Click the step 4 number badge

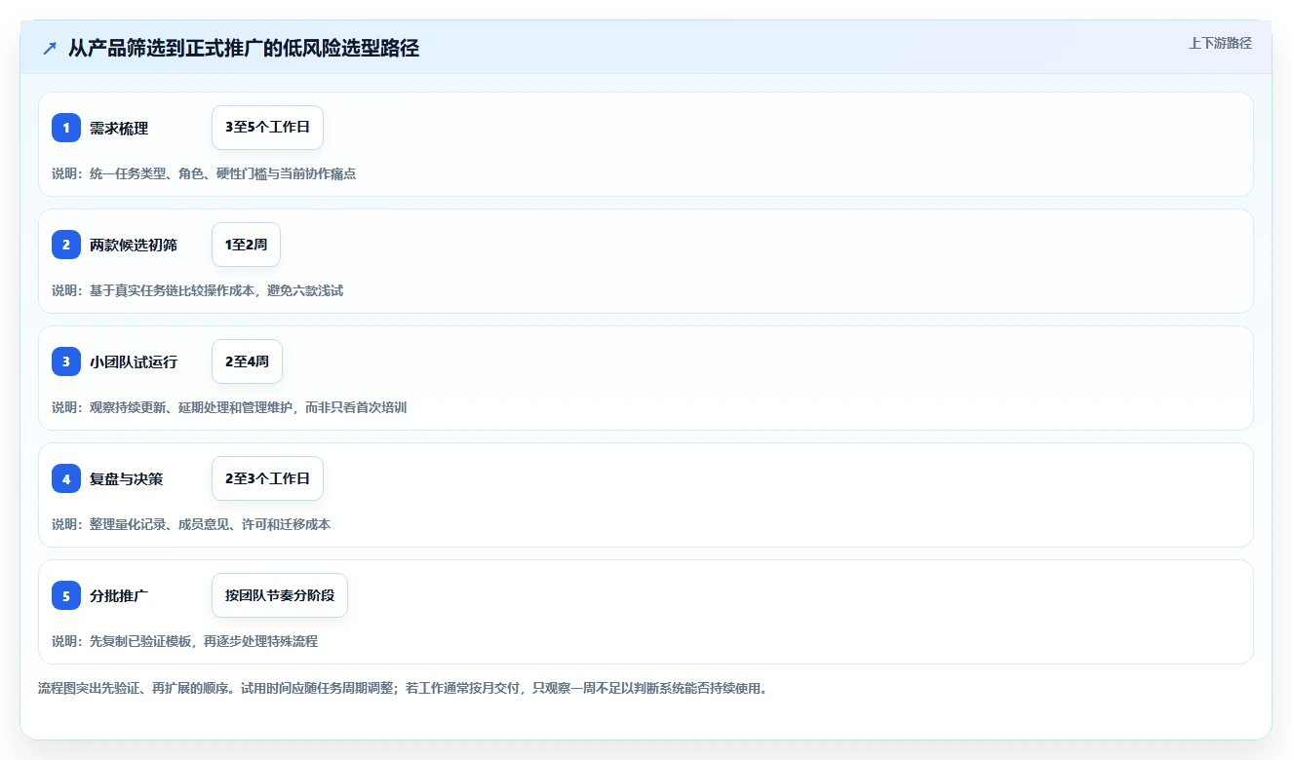[x=66, y=478]
